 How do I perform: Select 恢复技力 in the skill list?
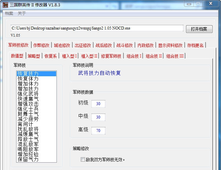(x=36, y=74)
